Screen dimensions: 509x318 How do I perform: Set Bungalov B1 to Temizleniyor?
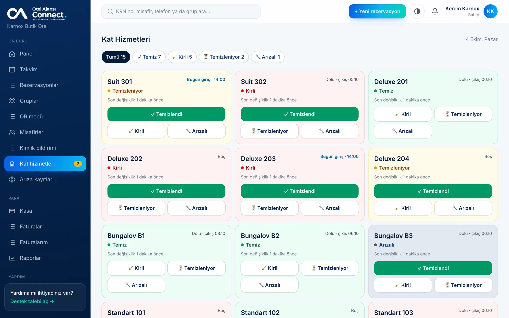pyautogui.click(x=196, y=268)
